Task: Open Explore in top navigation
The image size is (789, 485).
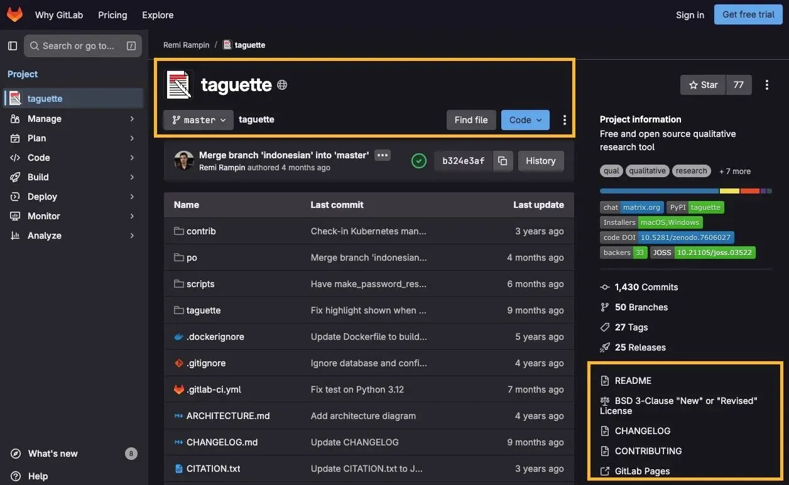Action: (158, 14)
